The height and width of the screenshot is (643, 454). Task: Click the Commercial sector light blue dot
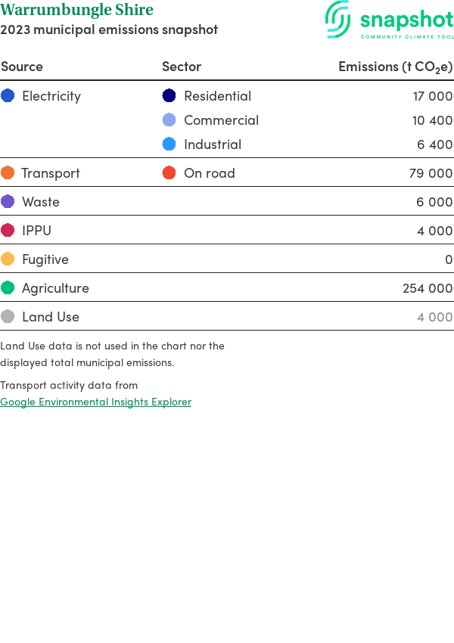coord(169,120)
